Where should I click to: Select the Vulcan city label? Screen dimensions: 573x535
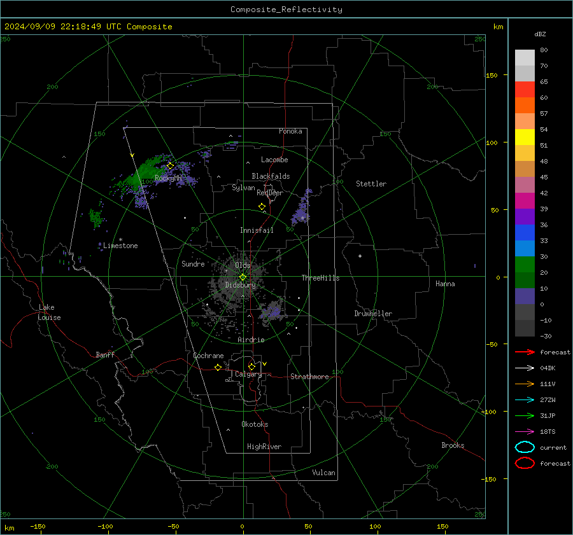[324, 473]
